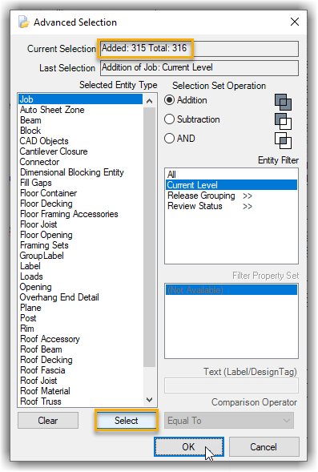Select the Subtraction radio button
Image resolution: width=318 pixels, height=472 pixels.
click(169, 119)
